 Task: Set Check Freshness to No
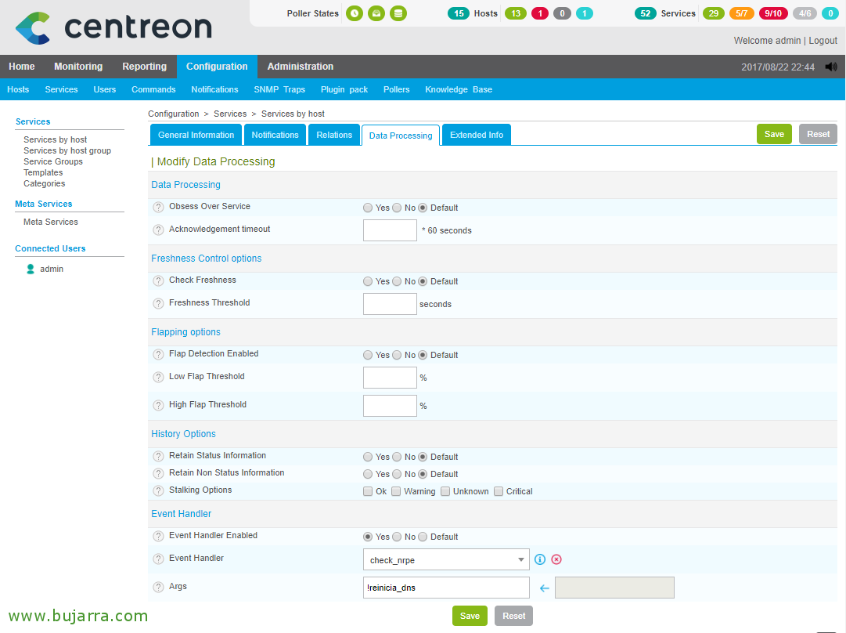(397, 281)
